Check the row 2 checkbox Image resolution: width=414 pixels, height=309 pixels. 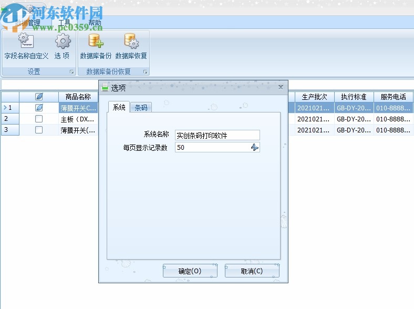tap(39, 119)
